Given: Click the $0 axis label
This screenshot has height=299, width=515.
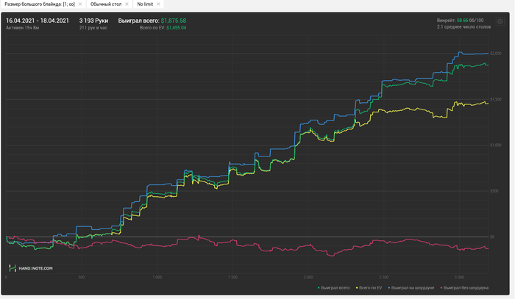Looking at the screenshot, I should pyautogui.click(x=492, y=237).
